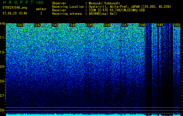Click the A504HB(yagi 4el) antenna text

coord(103,14)
